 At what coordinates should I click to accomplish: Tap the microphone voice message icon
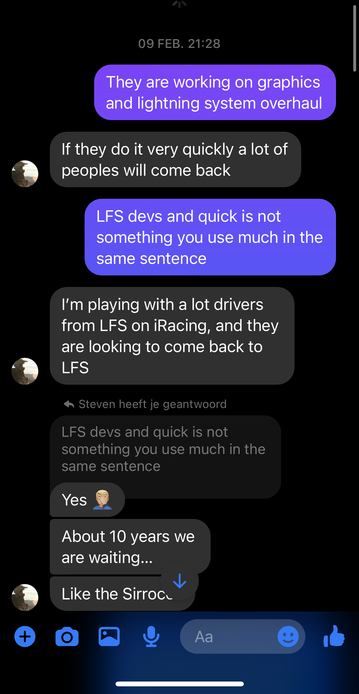(x=151, y=636)
